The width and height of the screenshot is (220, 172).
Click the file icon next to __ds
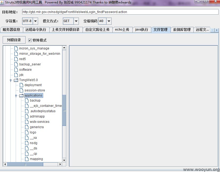pyautogui.click(x=27, y=148)
